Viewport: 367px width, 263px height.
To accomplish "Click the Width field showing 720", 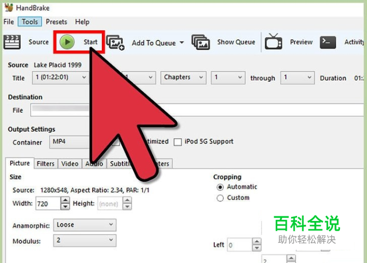I will point(48,203).
